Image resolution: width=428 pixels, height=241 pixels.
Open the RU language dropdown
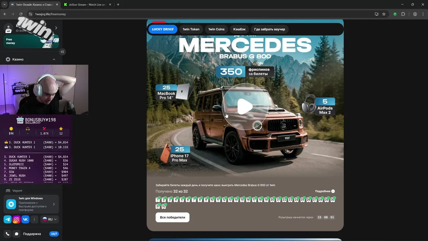(x=49, y=219)
